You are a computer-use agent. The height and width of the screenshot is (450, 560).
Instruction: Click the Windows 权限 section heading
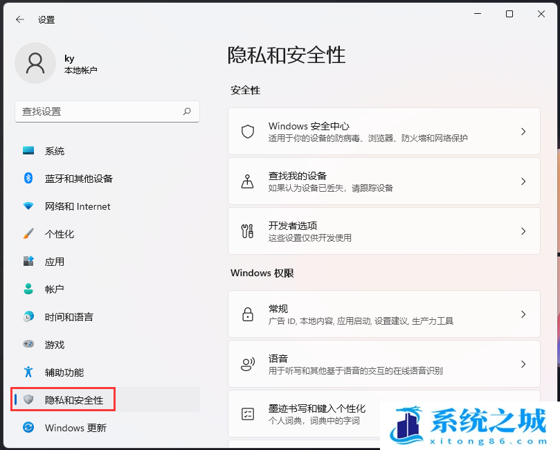(262, 273)
